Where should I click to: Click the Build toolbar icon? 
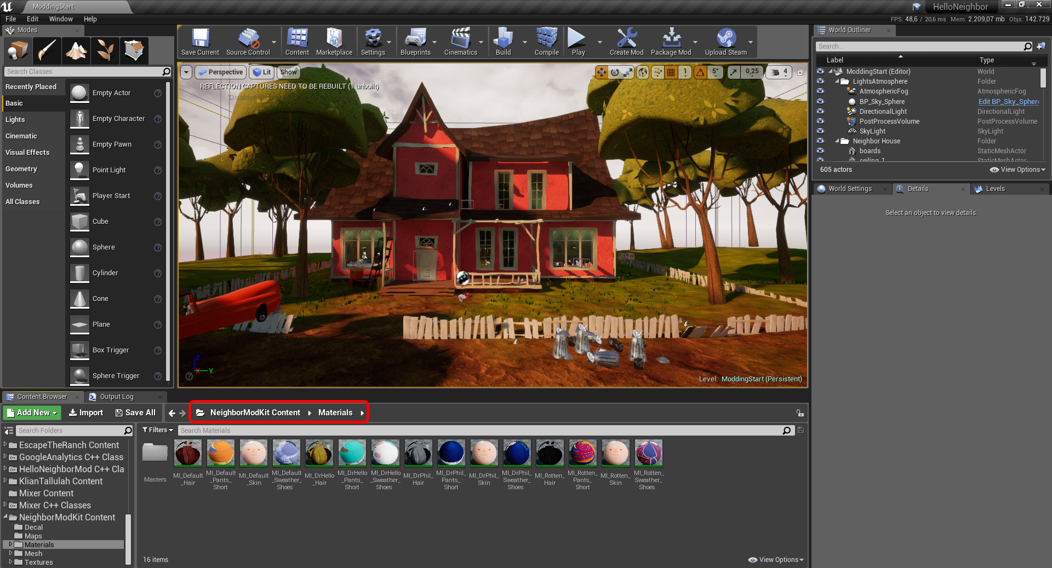point(503,42)
